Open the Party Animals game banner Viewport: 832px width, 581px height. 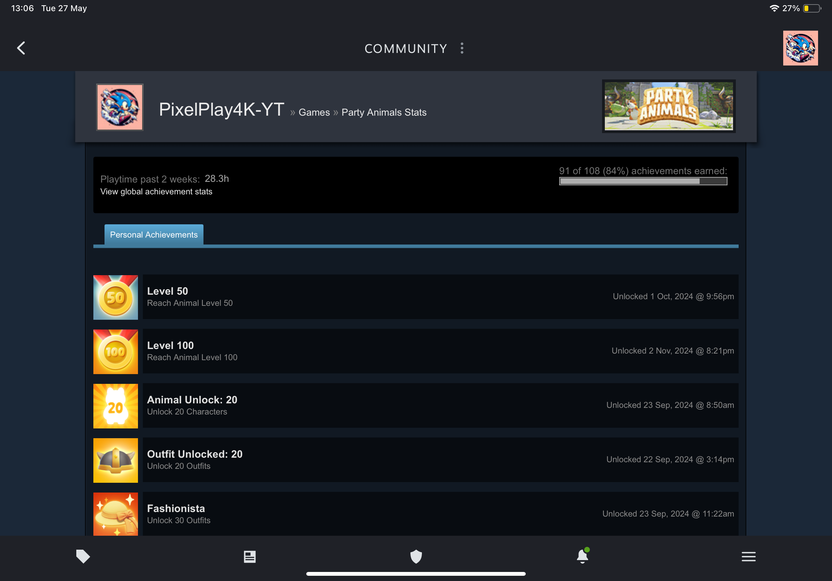pos(669,106)
